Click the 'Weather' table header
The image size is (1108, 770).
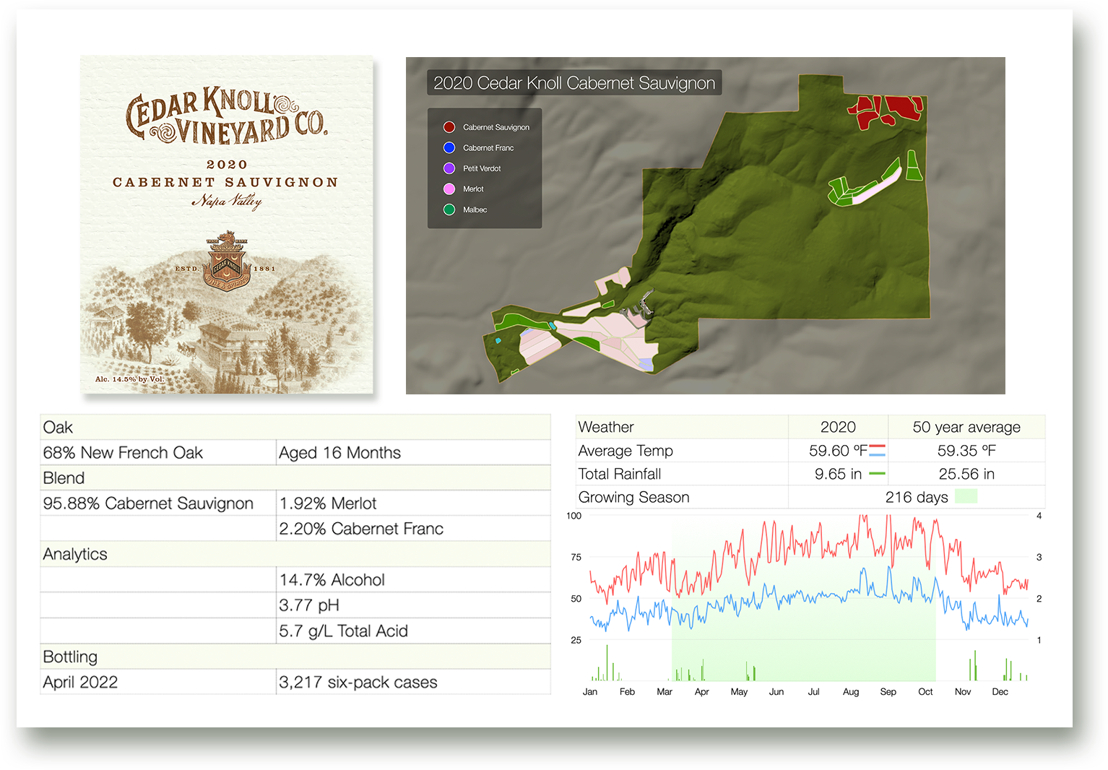pos(682,427)
